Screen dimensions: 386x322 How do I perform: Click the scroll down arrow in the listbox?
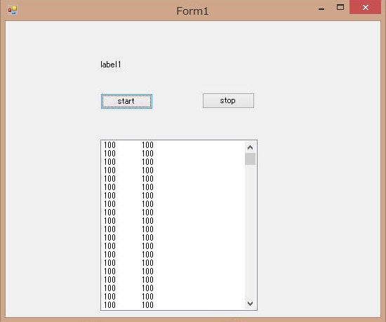click(x=250, y=303)
